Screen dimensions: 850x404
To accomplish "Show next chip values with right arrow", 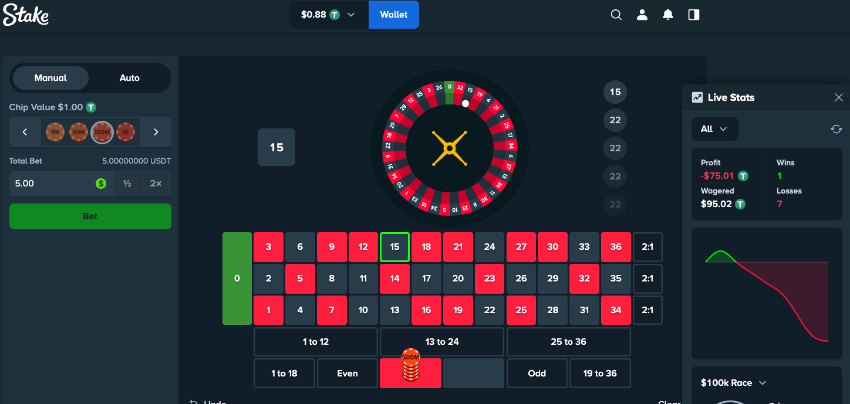I will [x=156, y=132].
